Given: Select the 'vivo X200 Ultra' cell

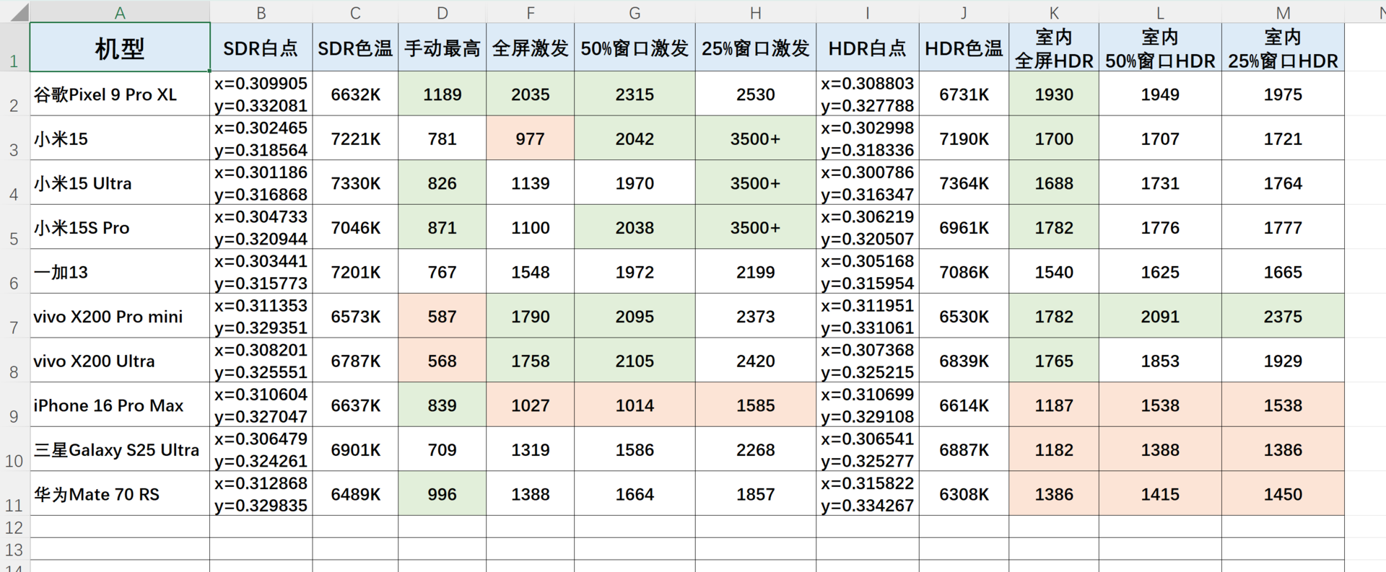Looking at the screenshot, I should pyautogui.click(x=120, y=360).
